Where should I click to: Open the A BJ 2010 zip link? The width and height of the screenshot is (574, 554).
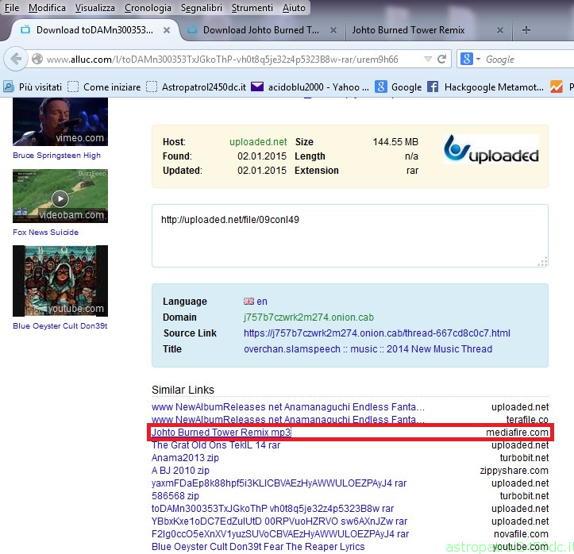[180, 470]
